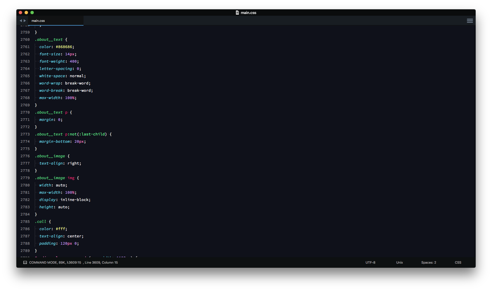Open the hamburger menu at top right
Viewport: 492px width, 291px height.
(x=470, y=21)
